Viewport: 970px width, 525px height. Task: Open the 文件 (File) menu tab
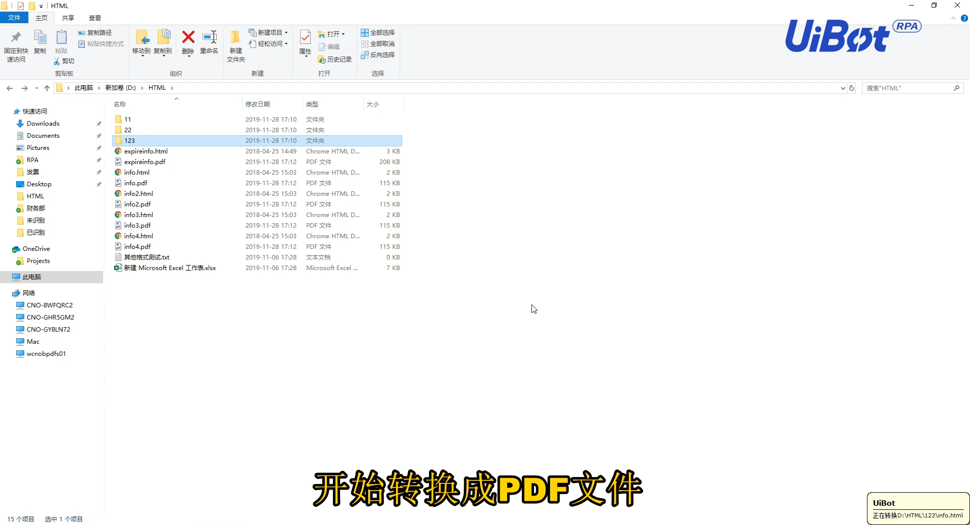[x=14, y=18]
